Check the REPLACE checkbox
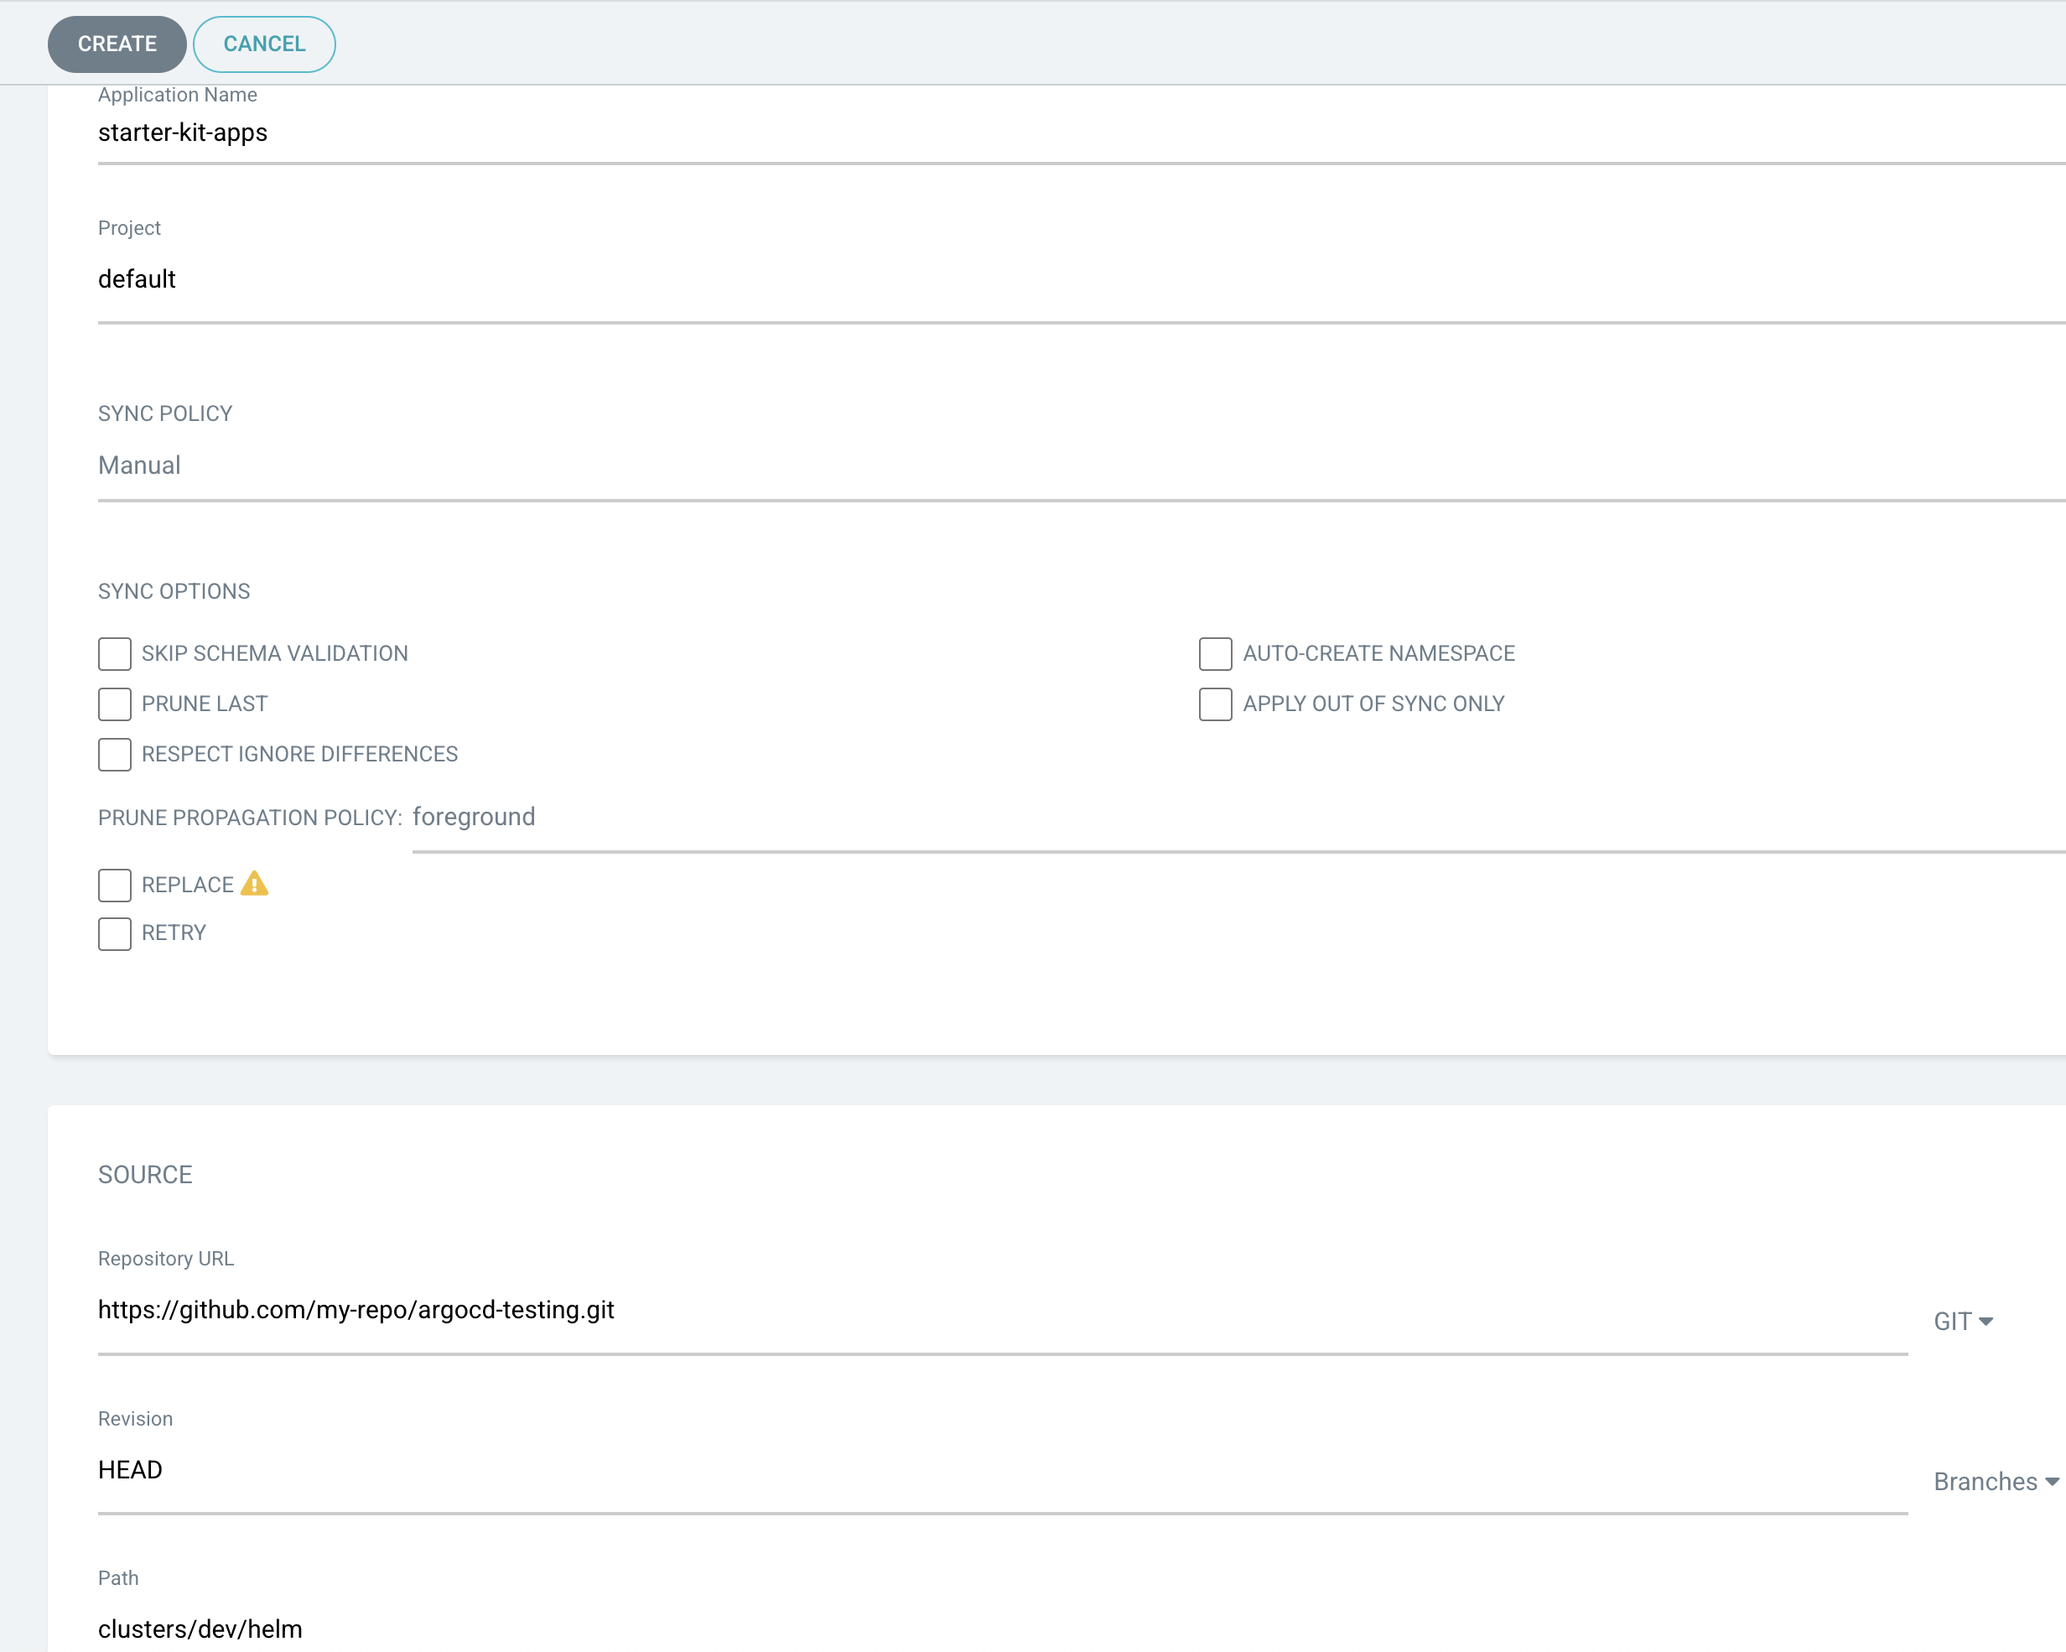This screenshot has width=2066, height=1652. [114, 885]
